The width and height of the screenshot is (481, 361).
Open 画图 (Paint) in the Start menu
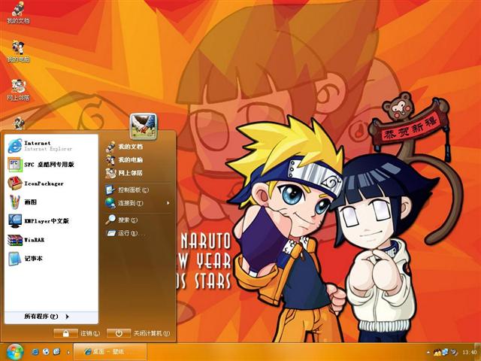coord(51,202)
